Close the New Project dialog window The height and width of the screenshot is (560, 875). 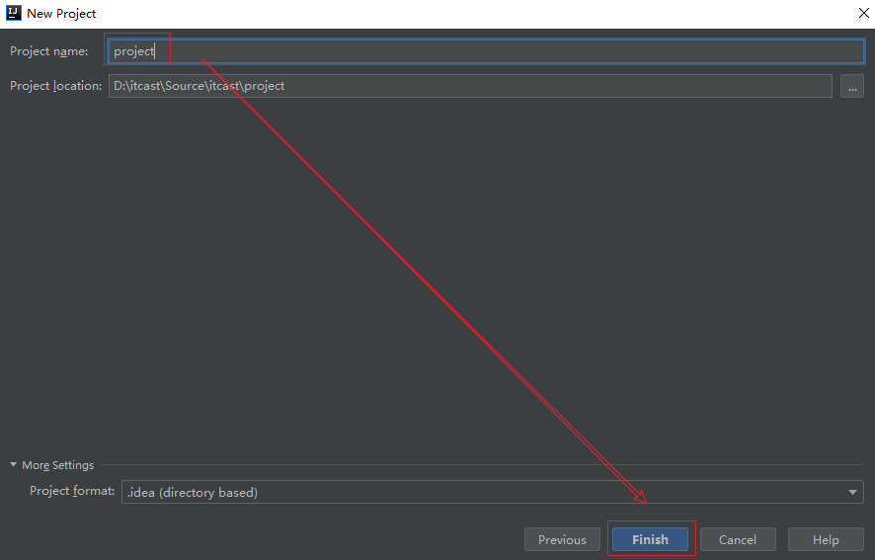pos(857,14)
